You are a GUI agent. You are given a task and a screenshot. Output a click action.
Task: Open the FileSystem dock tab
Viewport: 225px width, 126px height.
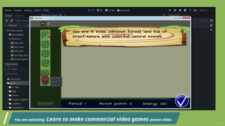(x=11, y=64)
